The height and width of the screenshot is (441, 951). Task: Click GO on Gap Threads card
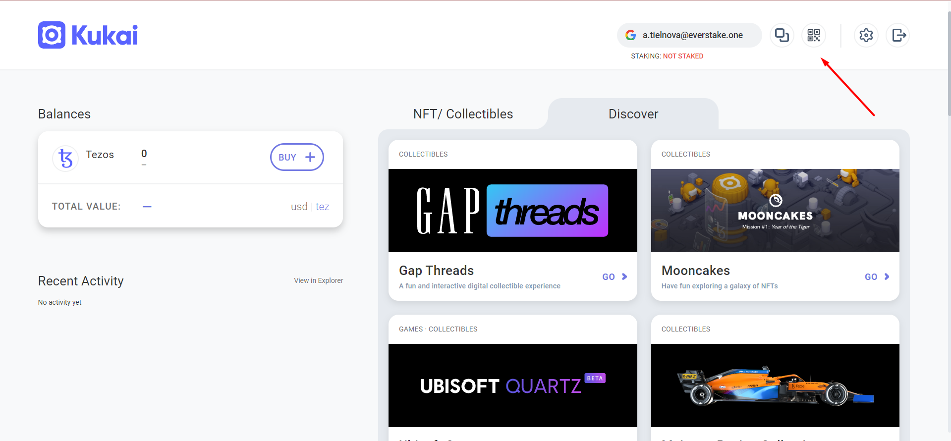(615, 277)
